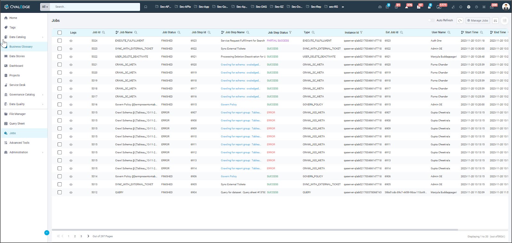Toggle the Auto Refresh switch
Viewport: 512px width, 243px height.
tap(431, 20)
